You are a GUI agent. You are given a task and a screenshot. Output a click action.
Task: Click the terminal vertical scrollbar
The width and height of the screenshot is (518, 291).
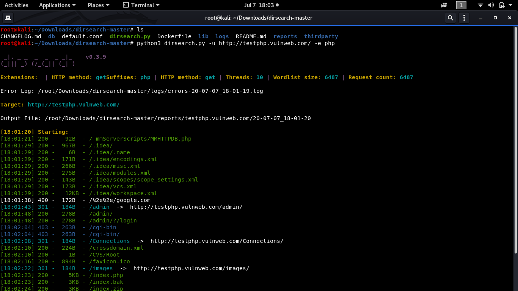(x=516, y=139)
